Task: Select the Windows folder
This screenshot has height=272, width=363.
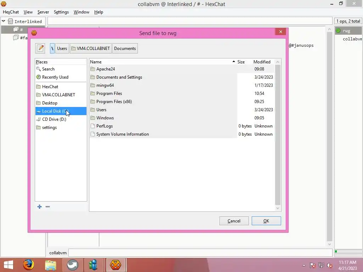Action: click(x=182, y=118)
